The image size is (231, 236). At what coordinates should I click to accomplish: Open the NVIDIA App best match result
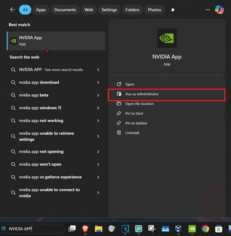[x=56, y=41]
